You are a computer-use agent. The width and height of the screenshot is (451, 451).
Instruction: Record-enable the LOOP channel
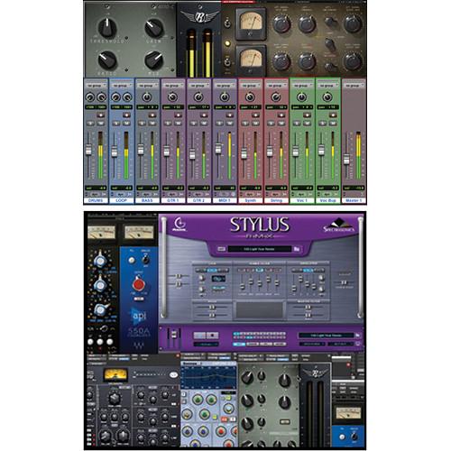pyautogui.click(x=126, y=115)
